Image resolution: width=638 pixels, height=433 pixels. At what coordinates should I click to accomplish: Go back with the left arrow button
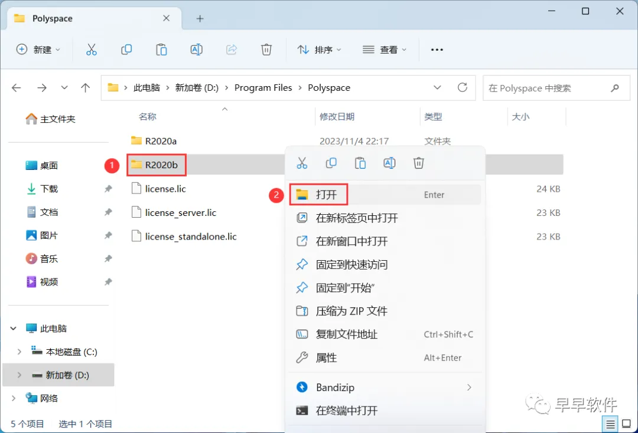[x=17, y=88]
